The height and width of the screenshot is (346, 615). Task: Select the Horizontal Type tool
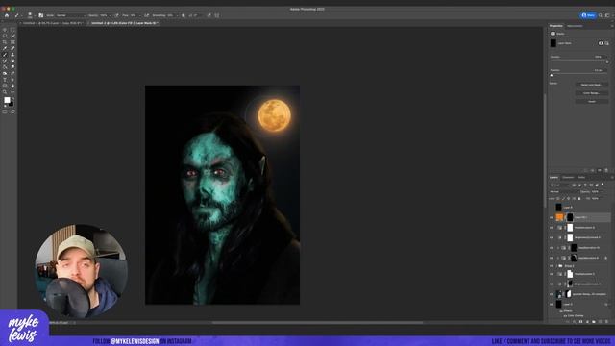5,79
